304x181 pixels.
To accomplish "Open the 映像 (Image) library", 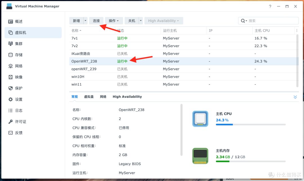I will point(18,77).
